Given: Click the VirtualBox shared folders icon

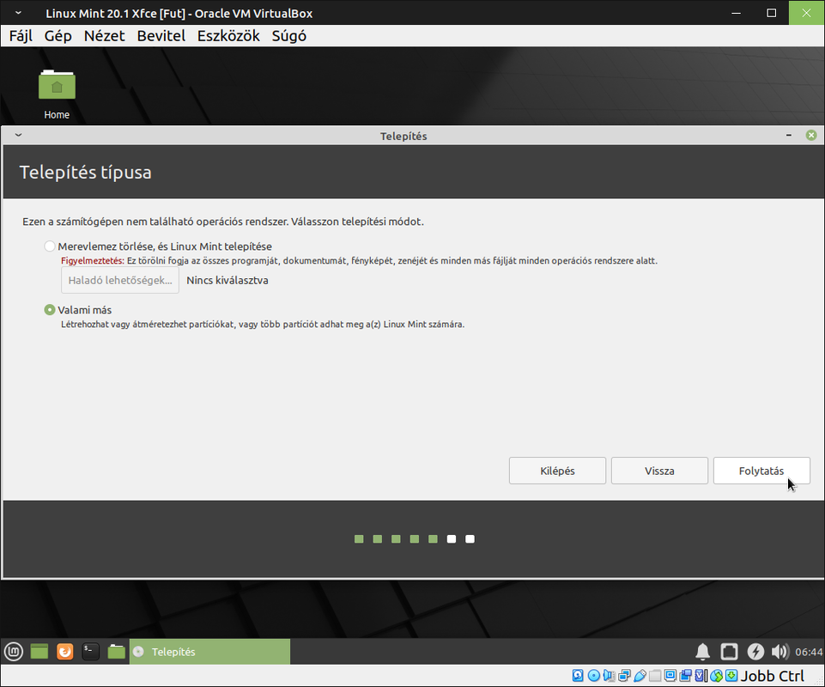Looking at the screenshot, I should pos(655,676).
